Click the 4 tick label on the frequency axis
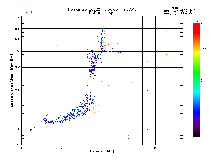Screen dimensions: 215x161 102,148
